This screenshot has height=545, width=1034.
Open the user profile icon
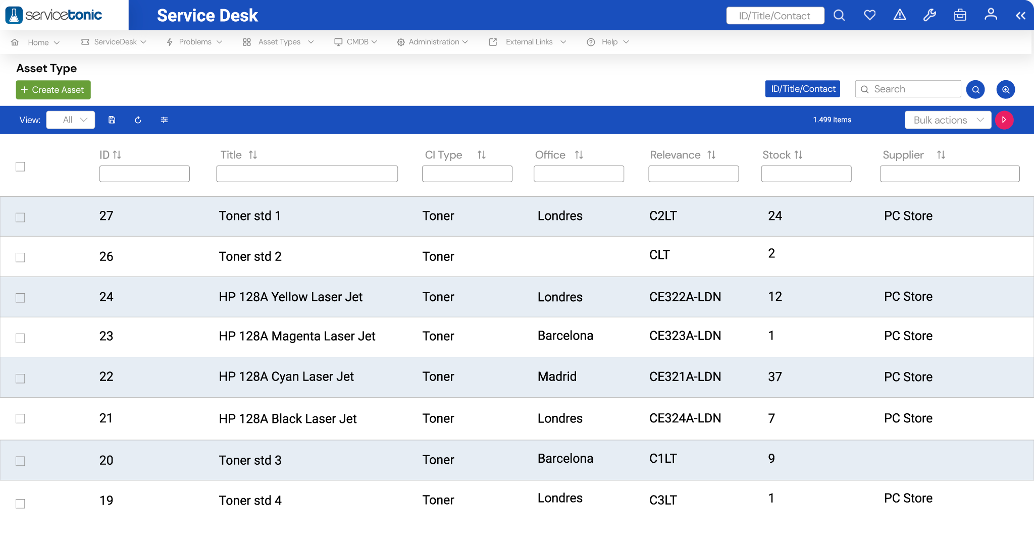click(x=991, y=15)
